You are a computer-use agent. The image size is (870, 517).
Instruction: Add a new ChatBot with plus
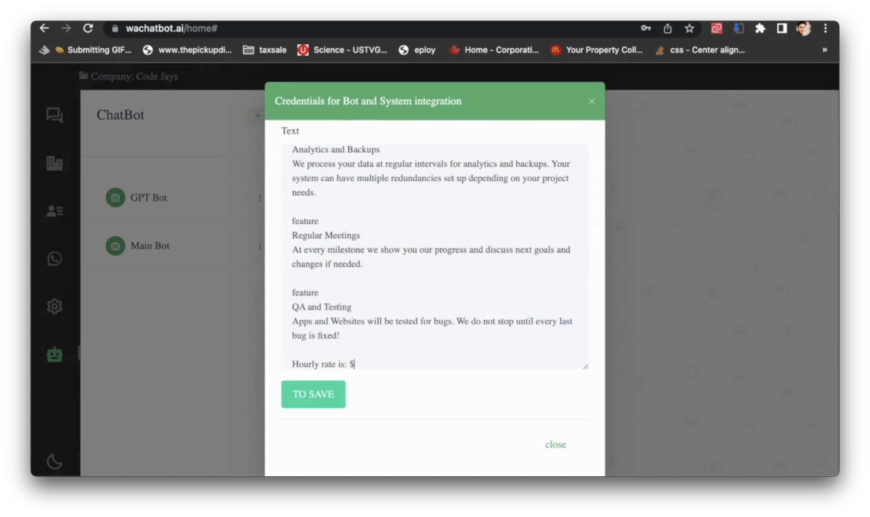click(257, 115)
